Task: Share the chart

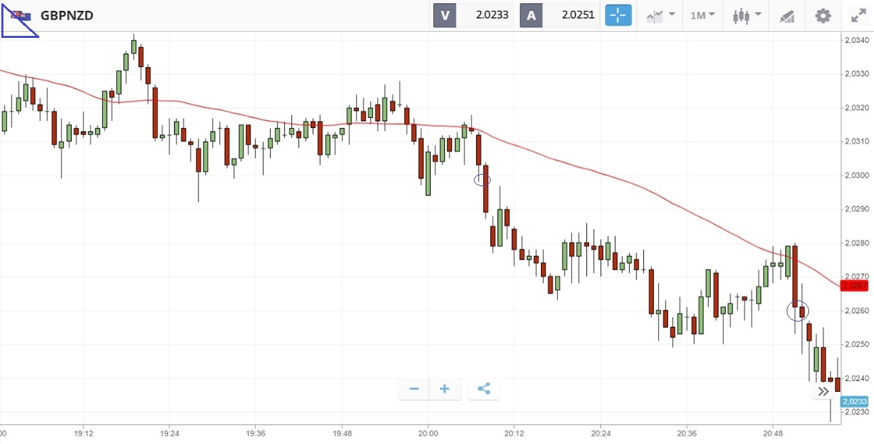Action: point(483,388)
